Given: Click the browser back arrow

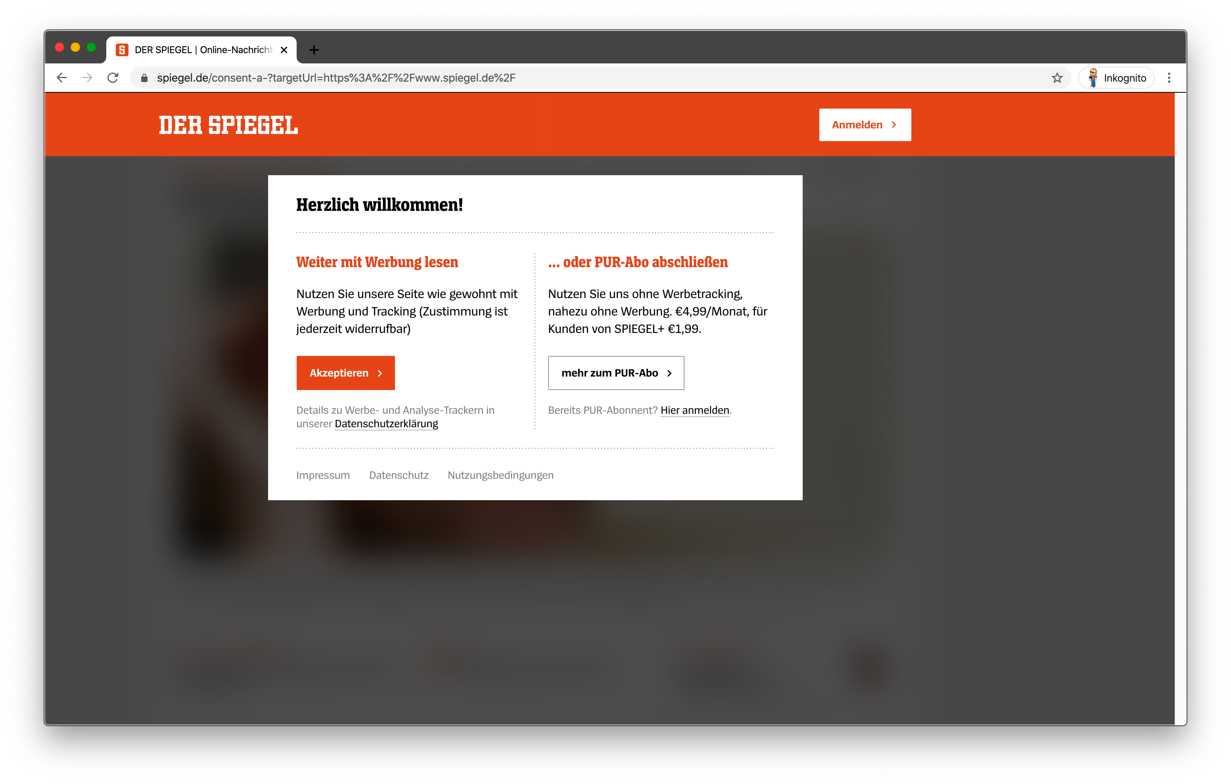Looking at the screenshot, I should (x=62, y=78).
